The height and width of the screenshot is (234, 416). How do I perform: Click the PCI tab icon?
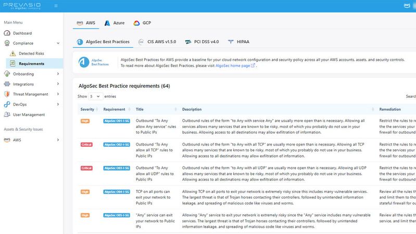pos(188,42)
